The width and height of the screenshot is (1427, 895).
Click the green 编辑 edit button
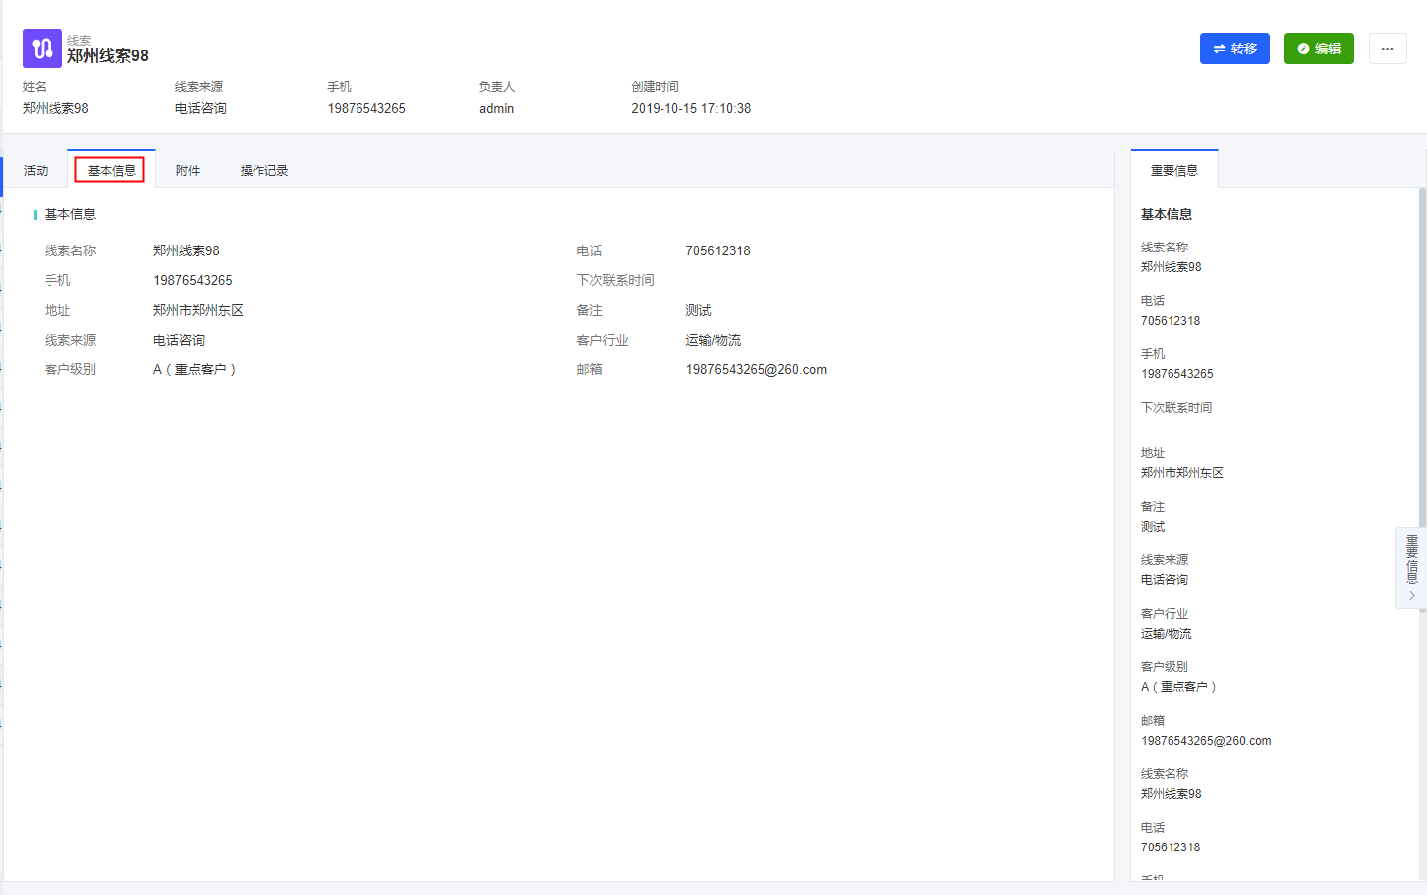(1318, 49)
